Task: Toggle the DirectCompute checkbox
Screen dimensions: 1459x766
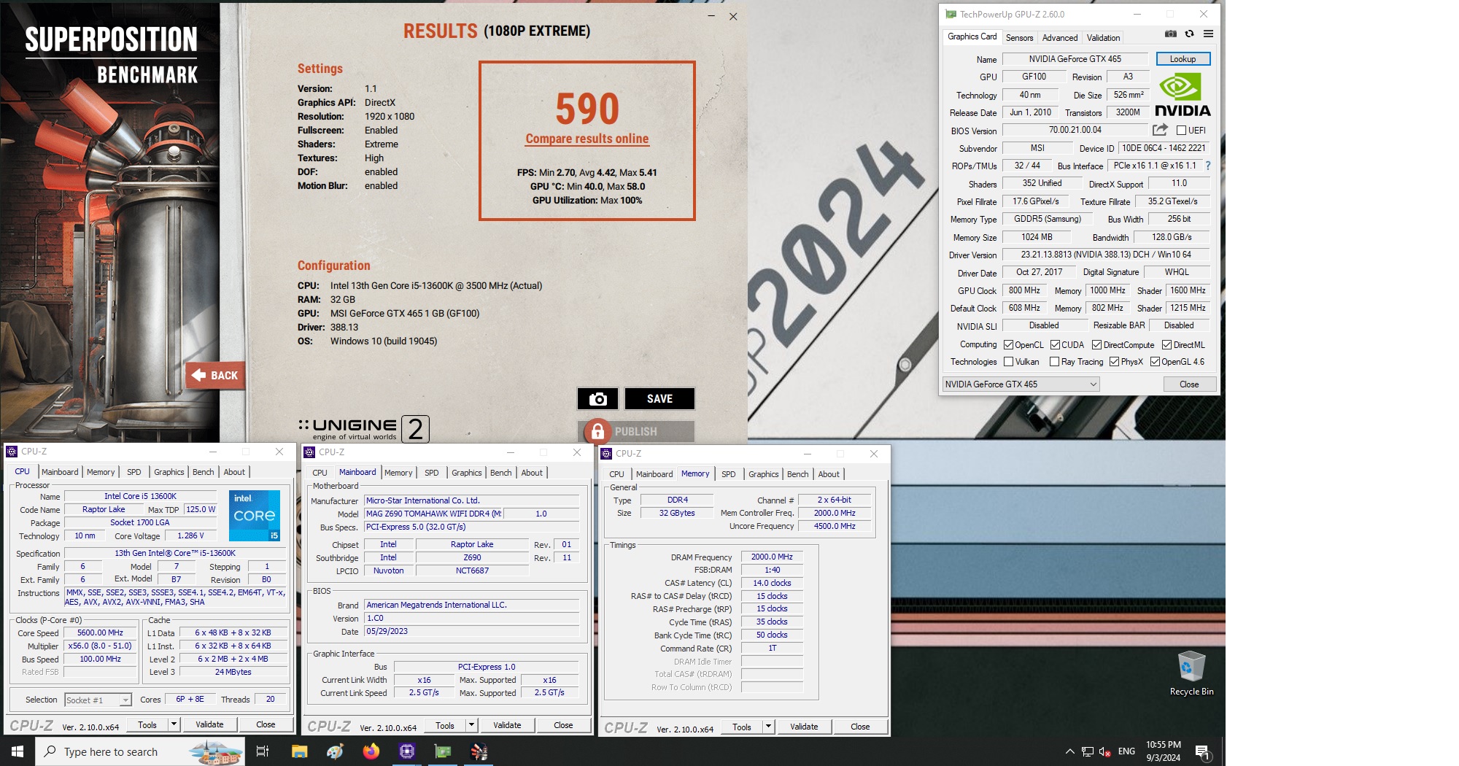Action: click(x=1096, y=345)
